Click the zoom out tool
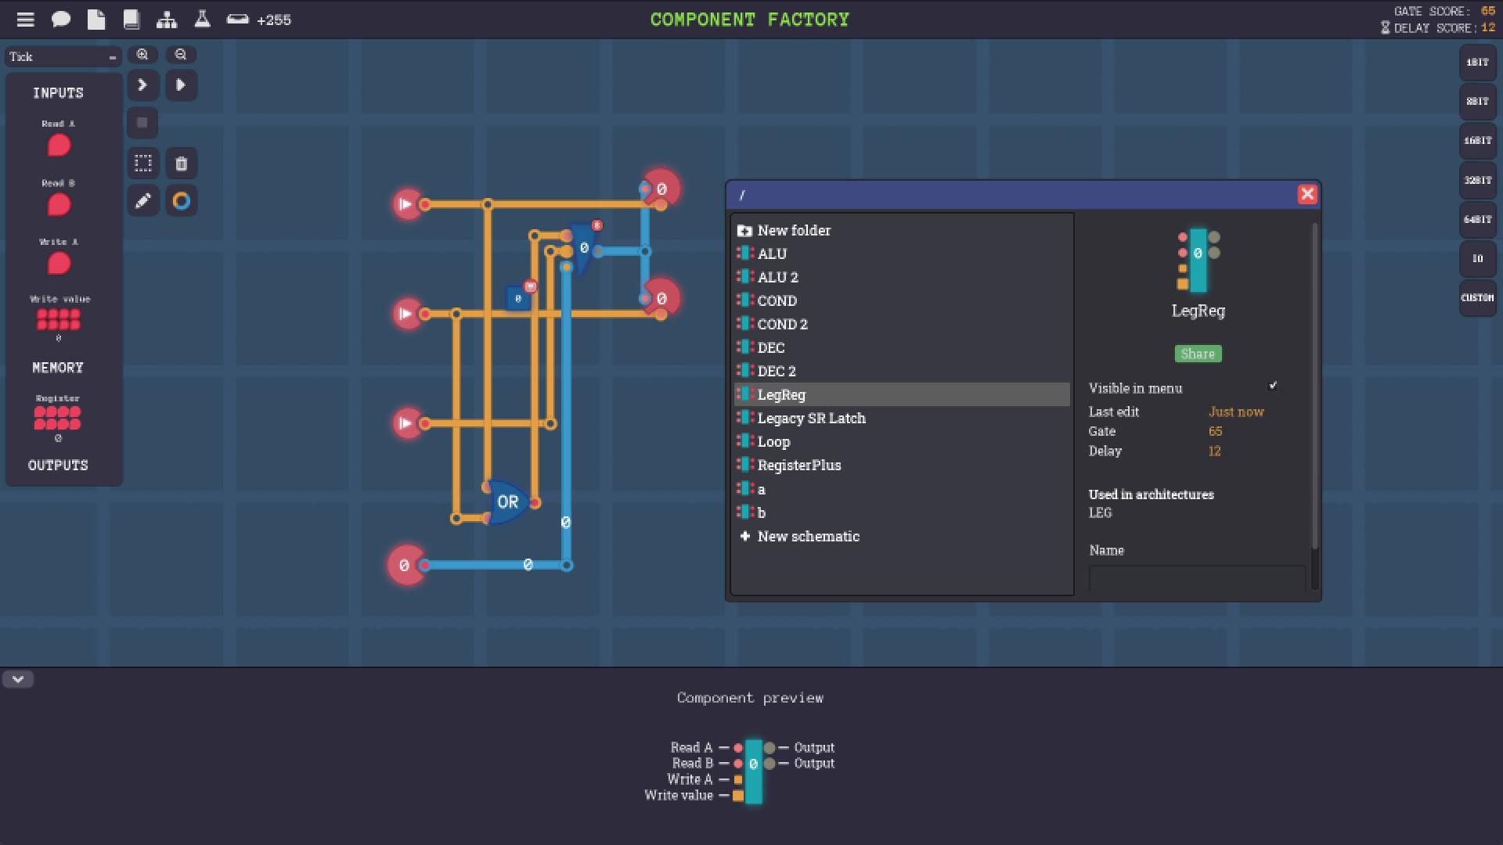Image resolution: width=1503 pixels, height=845 pixels. click(181, 54)
